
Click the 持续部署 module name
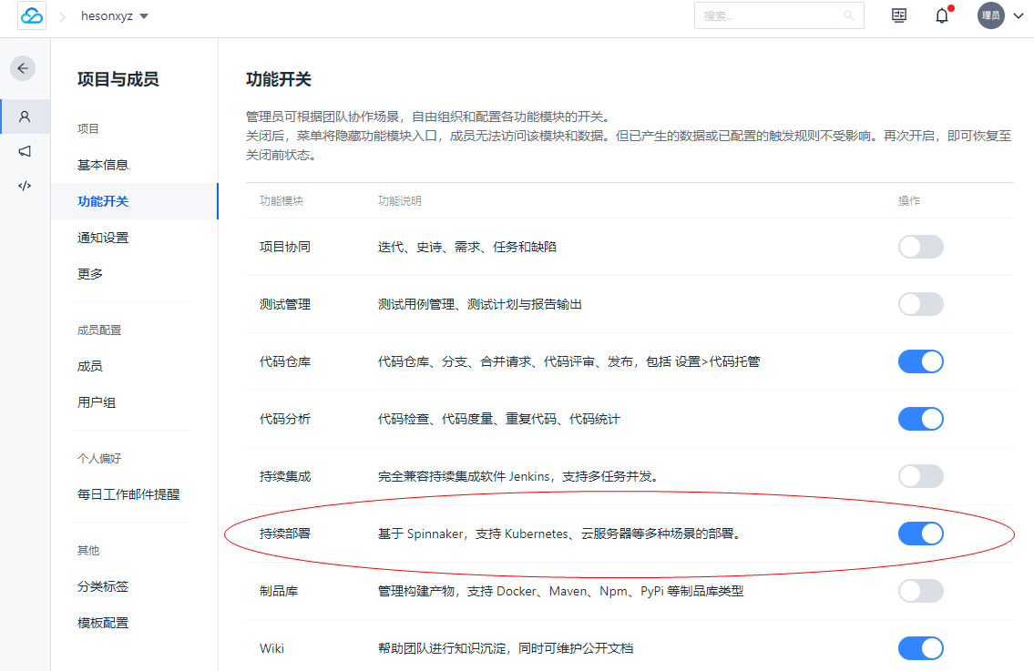[285, 534]
